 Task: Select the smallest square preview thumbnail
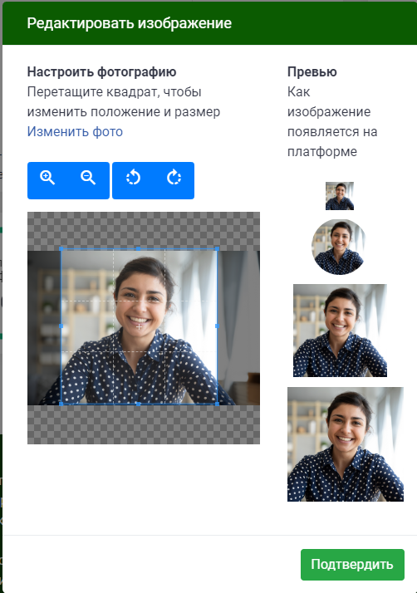tap(340, 196)
